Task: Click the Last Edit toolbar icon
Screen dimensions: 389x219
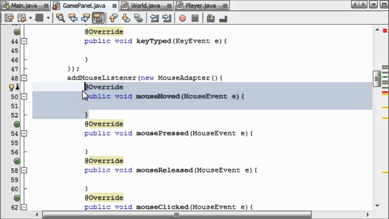Action: (x=9, y=18)
